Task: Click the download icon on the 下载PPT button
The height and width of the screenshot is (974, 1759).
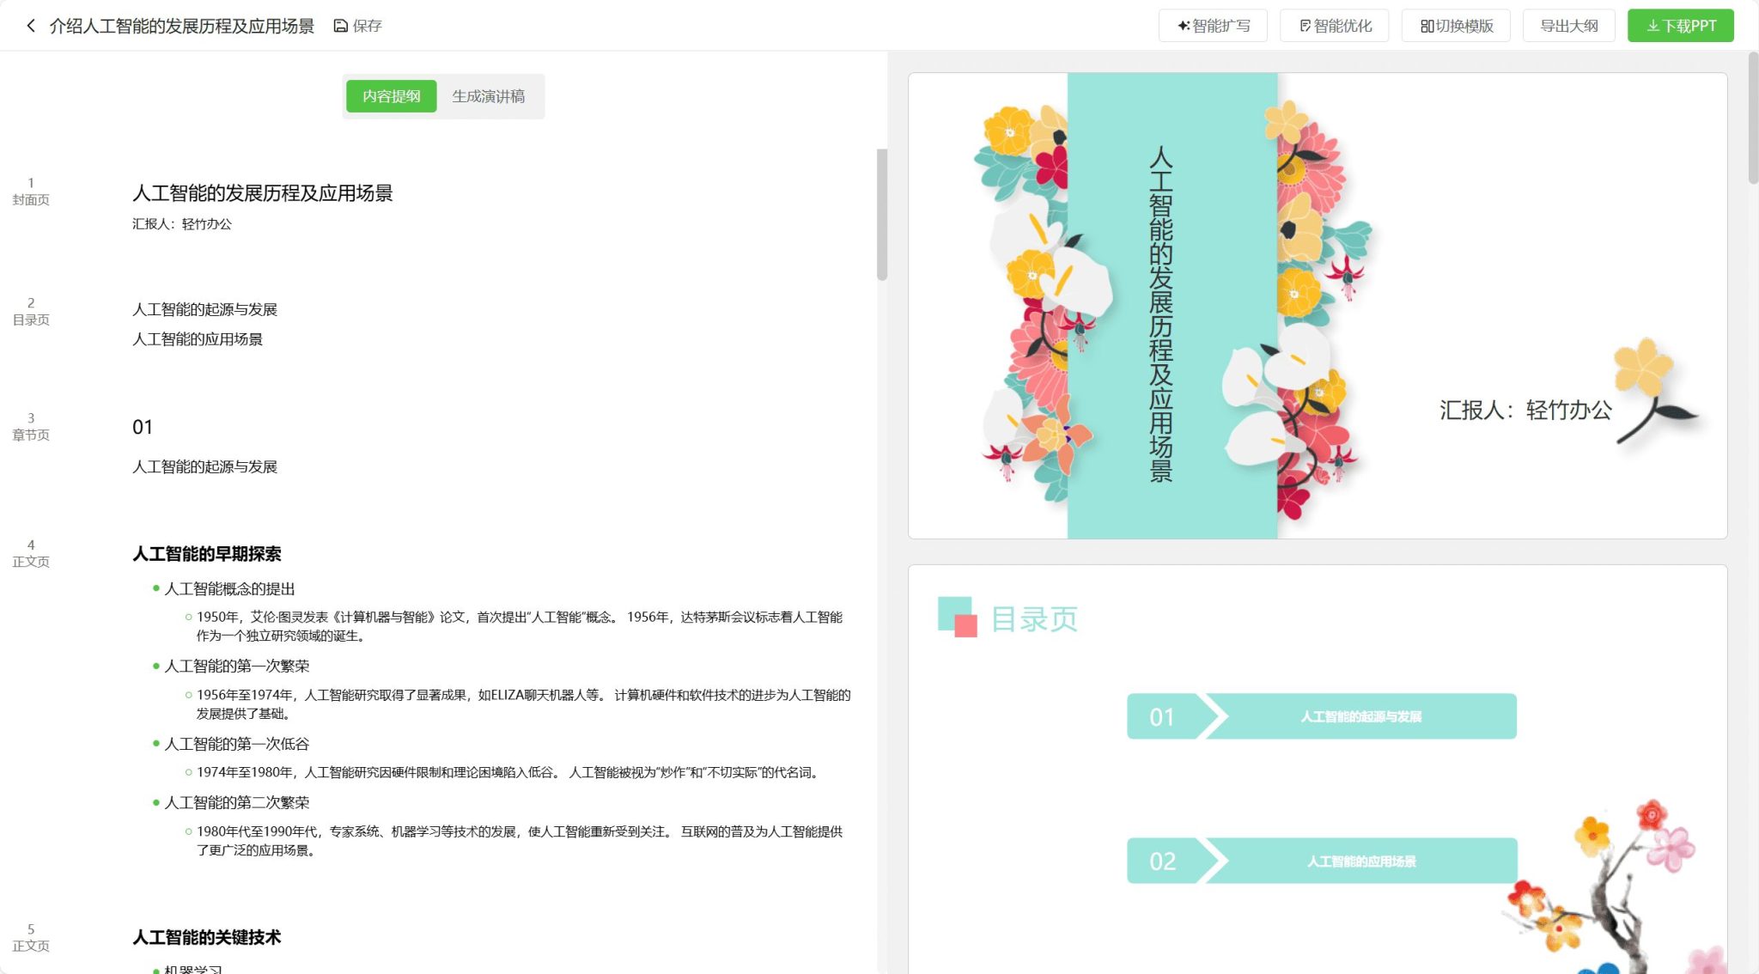Action: coord(1653,25)
